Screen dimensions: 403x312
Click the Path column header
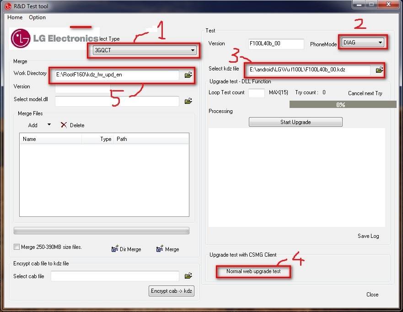151,139
